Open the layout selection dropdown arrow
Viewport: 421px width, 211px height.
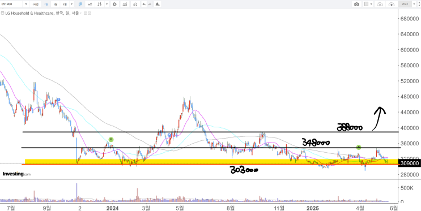tap(371, 4)
